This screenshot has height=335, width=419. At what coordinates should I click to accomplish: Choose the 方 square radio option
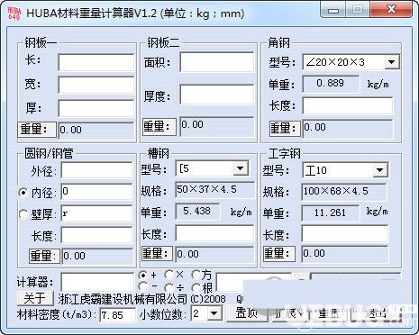pyautogui.click(x=196, y=275)
